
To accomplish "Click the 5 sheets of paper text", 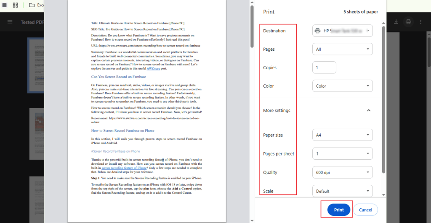I will (360, 12).
